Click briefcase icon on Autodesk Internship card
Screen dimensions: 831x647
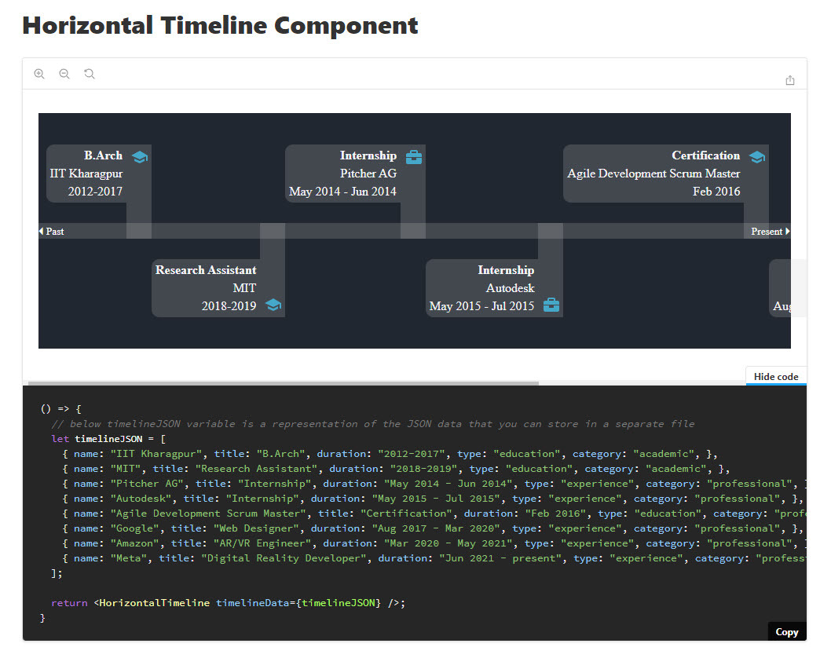(551, 305)
